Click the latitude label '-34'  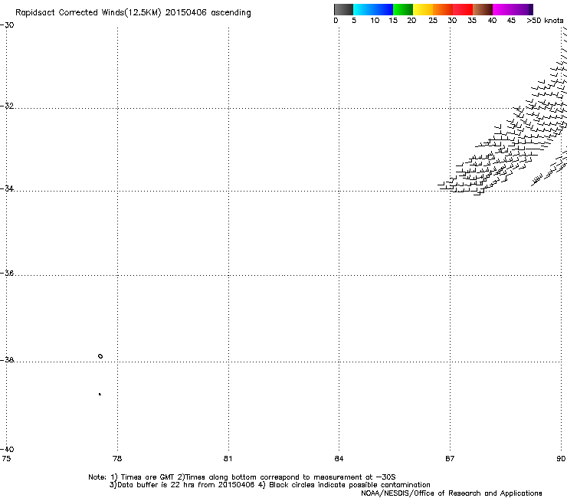pyautogui.click(x=7, y=188)
